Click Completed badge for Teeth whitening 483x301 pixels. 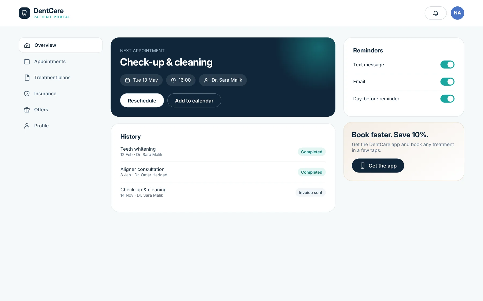tap(312, 152)
